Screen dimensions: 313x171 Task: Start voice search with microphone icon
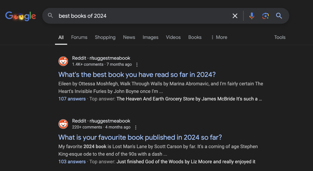252,16
